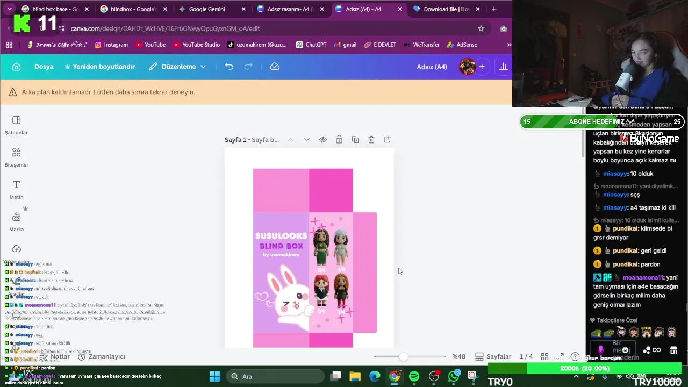Image resolution: width=688 pixels, height=387 pixels.
Task: Open YouTube bookmark
Action: coord(150,45)
